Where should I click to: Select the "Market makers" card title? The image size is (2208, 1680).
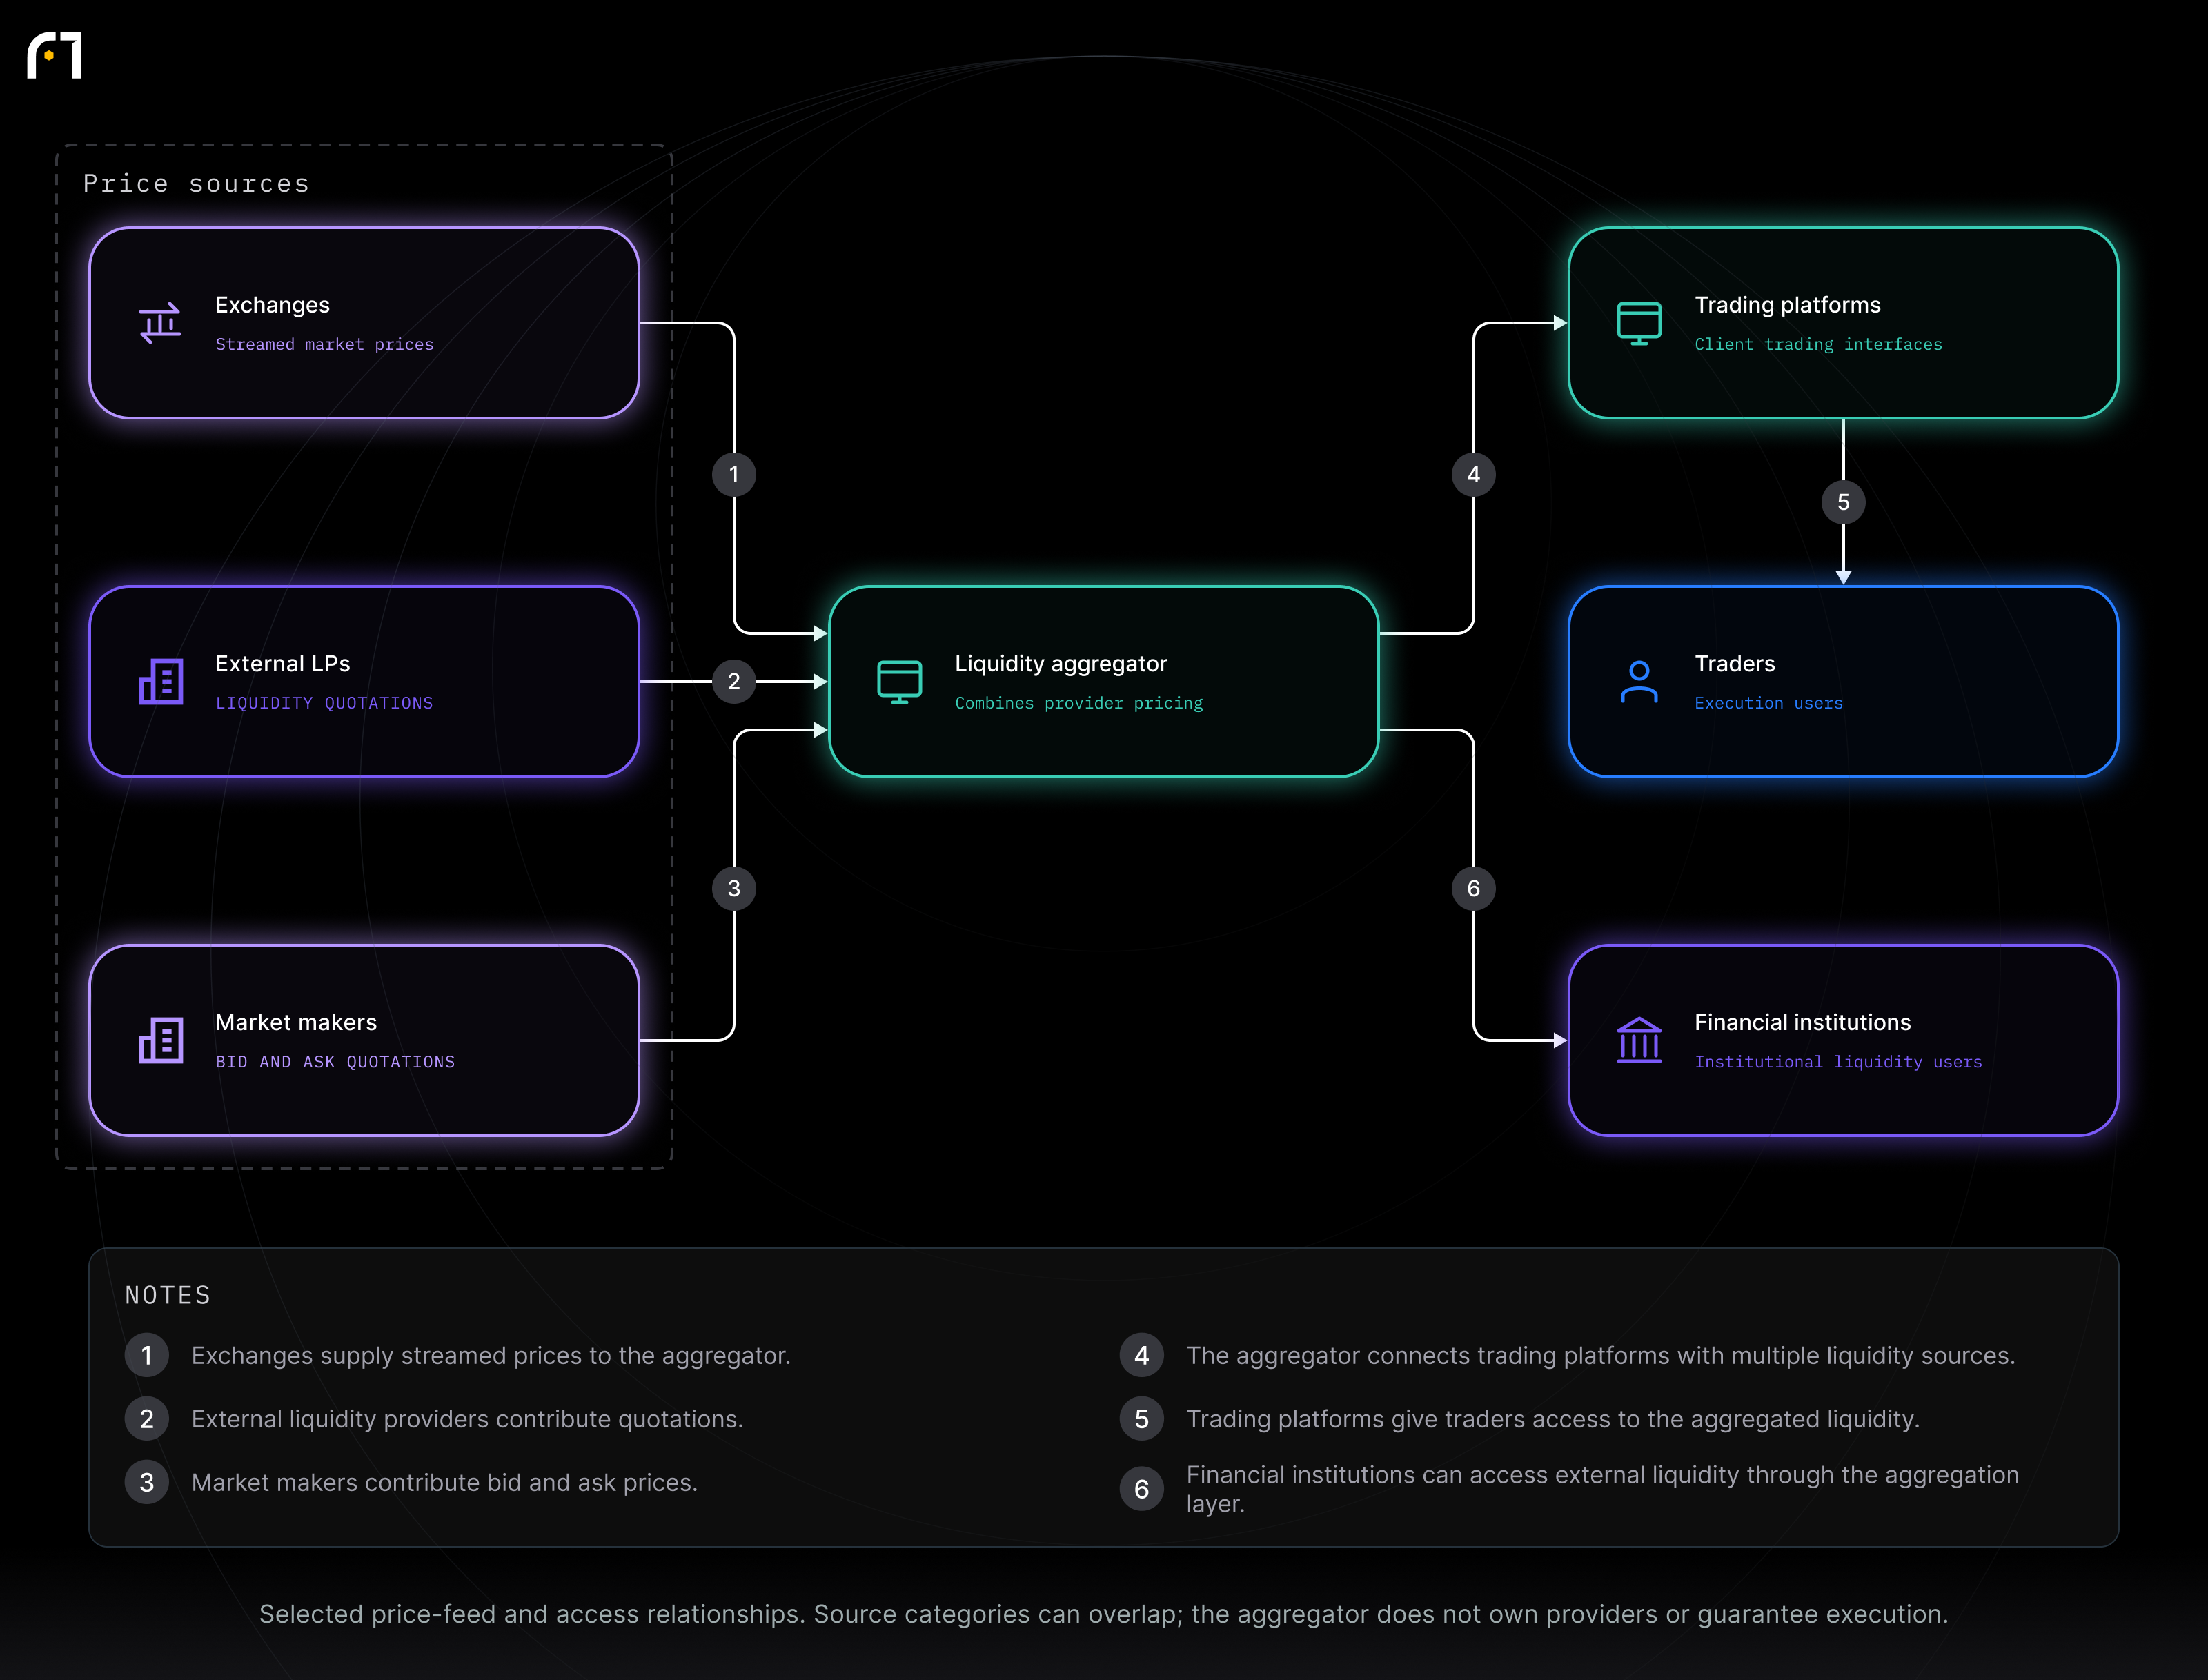296,1022
